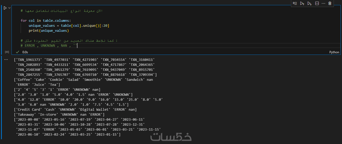Execute all cells above this one

(x=302, y=3)
